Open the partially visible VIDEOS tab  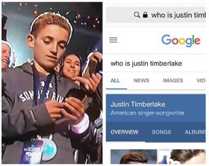click(x=201, y=80)
